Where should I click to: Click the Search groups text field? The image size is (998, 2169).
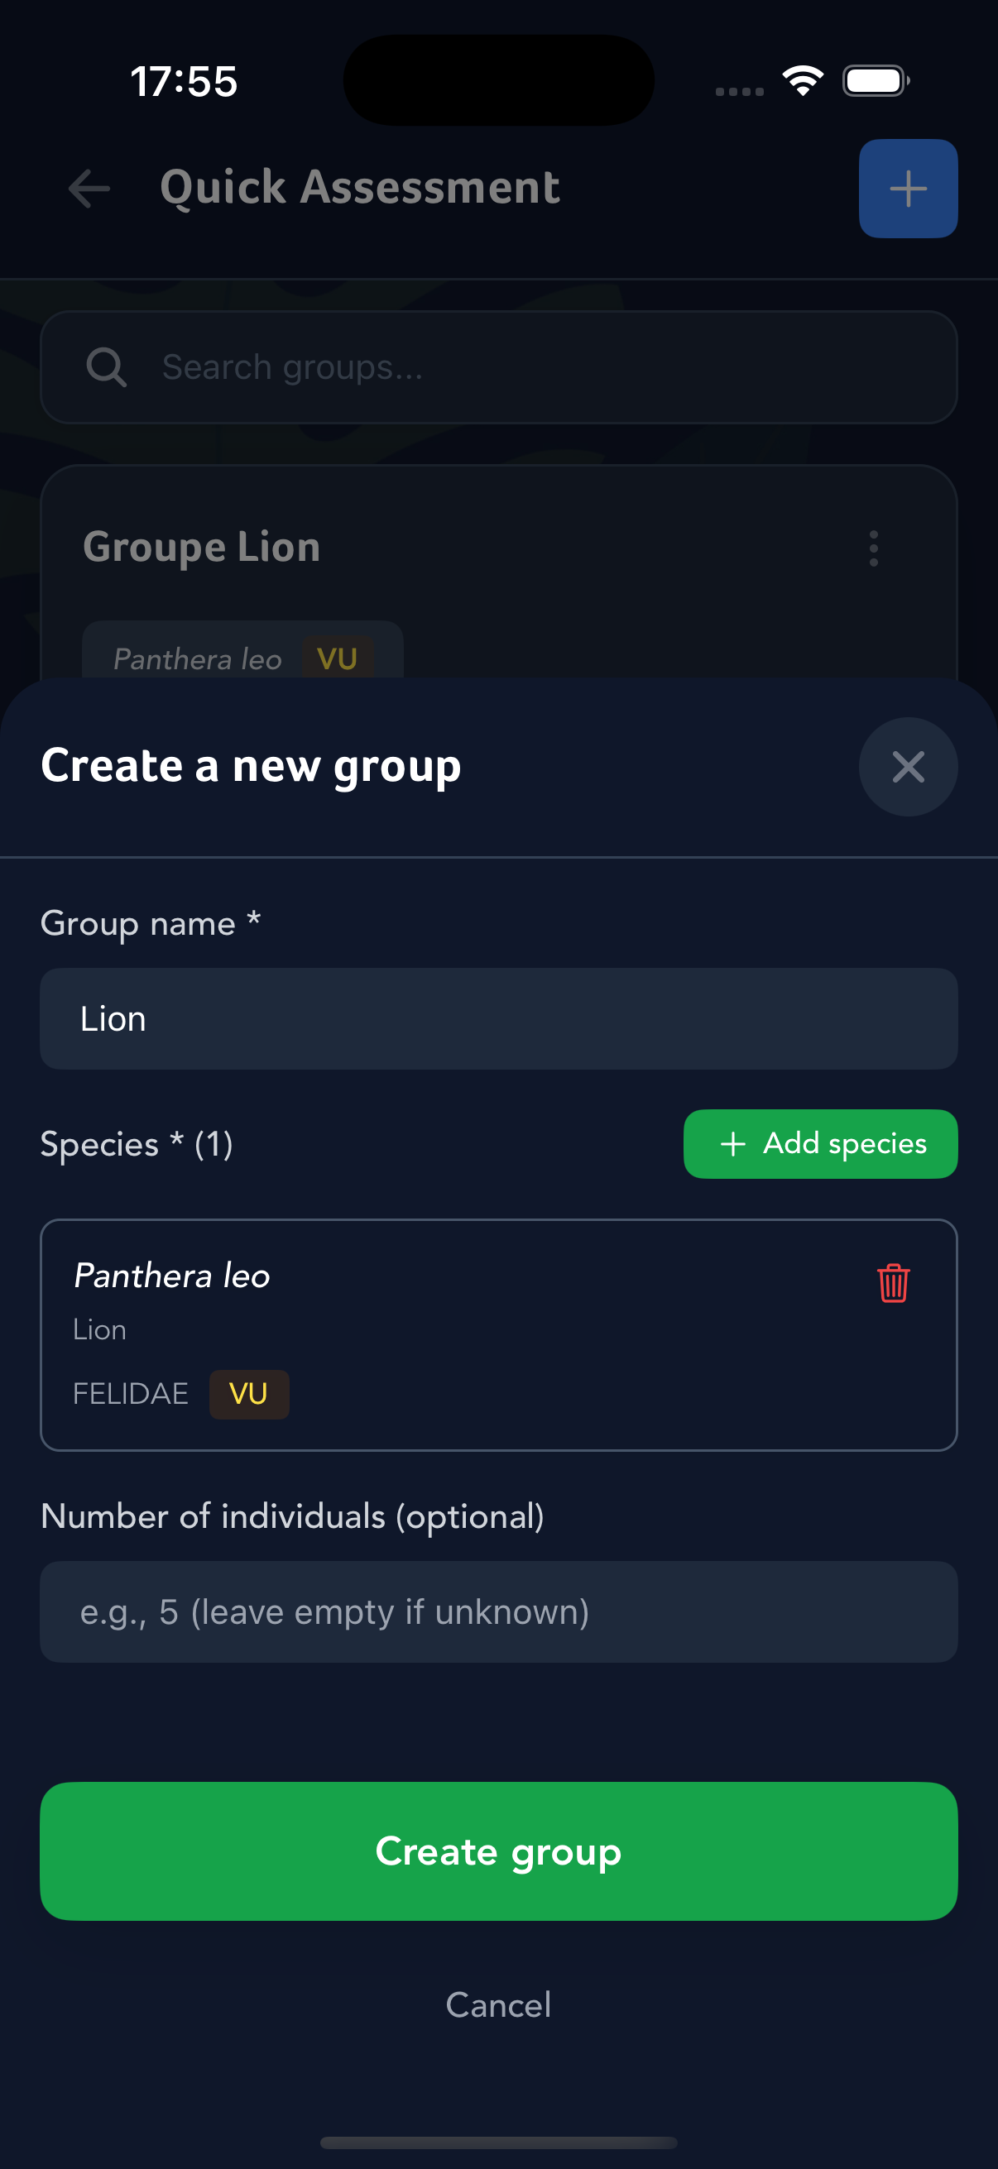pyautogui.click(x=539, y=367)
